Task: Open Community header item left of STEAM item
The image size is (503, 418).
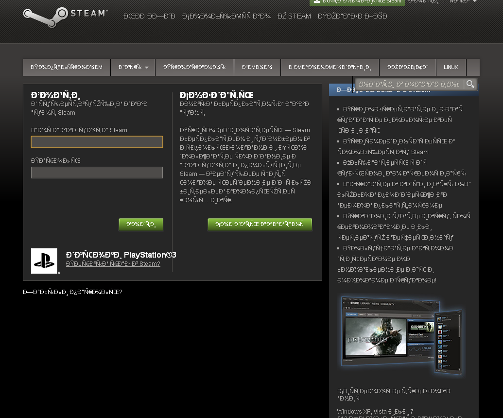Action: (x=226, y=16)
